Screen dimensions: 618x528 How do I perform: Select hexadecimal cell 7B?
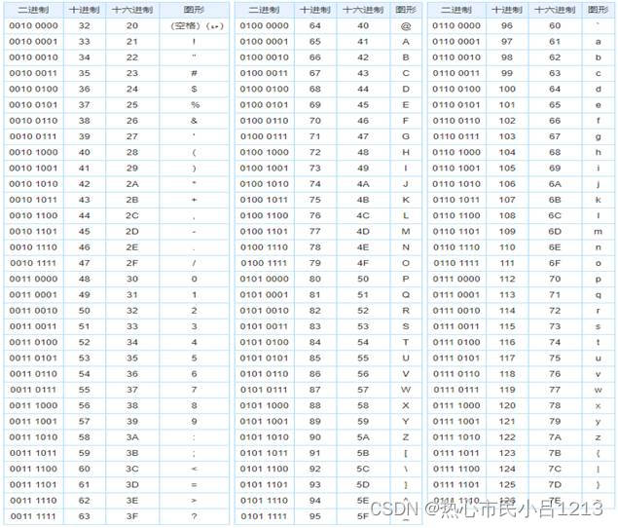click(x=555, y=453)
